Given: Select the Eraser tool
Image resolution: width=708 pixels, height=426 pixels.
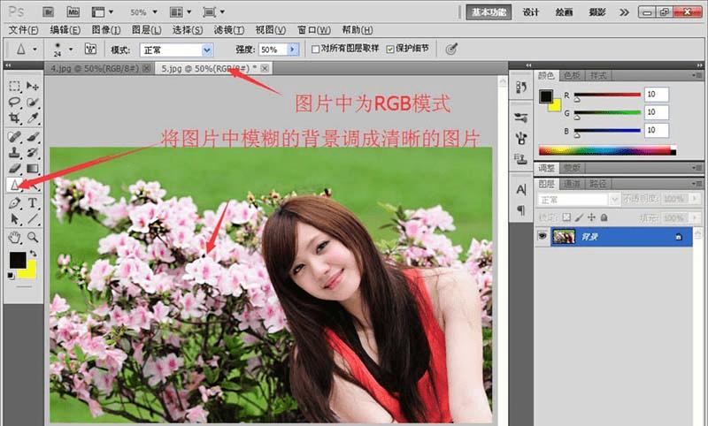Looking at the screenshot, I should coord(14,169).
